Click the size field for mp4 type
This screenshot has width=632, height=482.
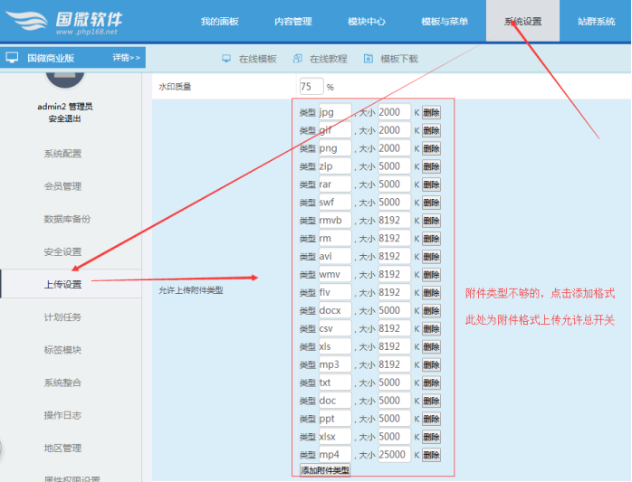pyautogui.click(x=394, y=455)
